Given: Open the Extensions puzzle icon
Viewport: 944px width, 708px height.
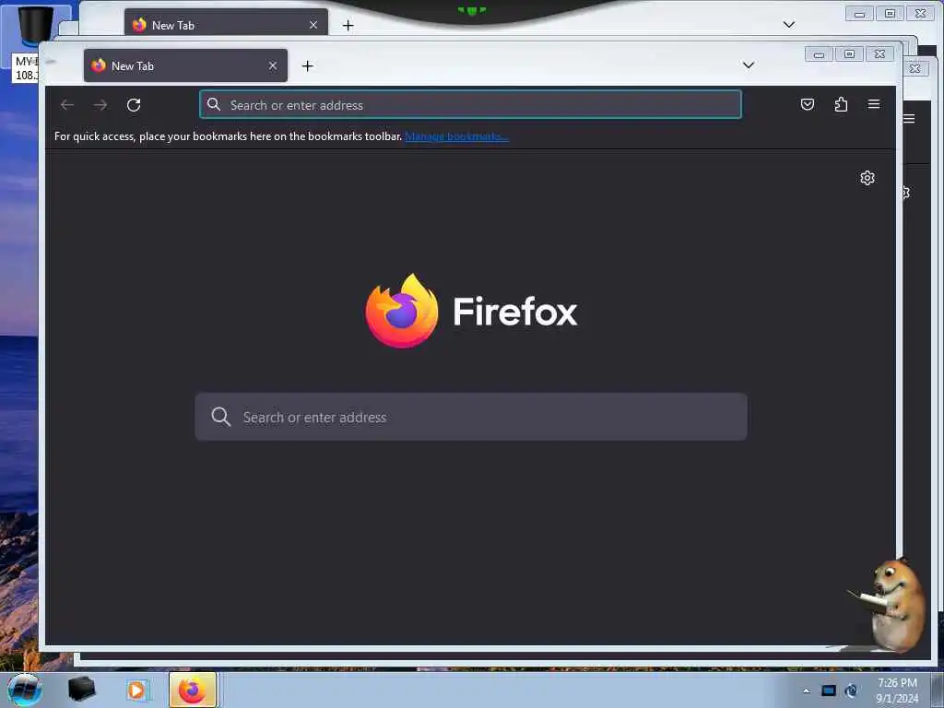Looking at the screenshot, I should tap(841, 104).
